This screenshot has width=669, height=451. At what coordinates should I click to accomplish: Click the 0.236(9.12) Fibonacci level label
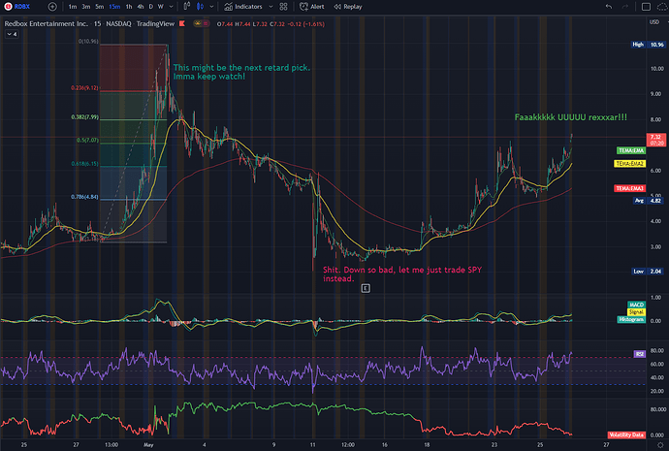[84, 88]
